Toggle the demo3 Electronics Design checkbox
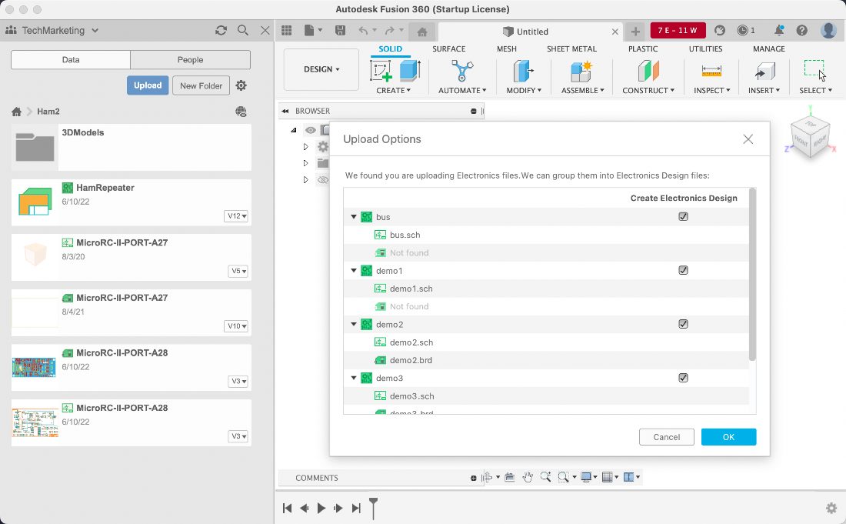 pyautogui.click(x=683, y=379)
